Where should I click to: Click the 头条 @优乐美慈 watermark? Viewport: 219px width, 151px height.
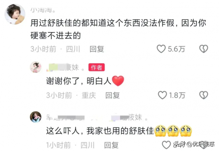(195, 144)
